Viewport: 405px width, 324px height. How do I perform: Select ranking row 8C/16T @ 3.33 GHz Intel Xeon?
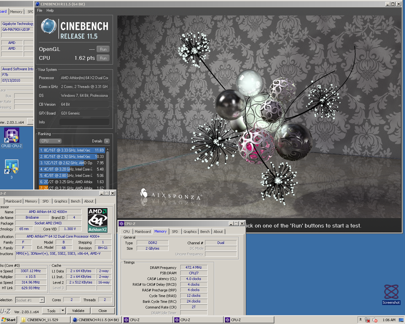pyautogui.click(x=72, y=150)
